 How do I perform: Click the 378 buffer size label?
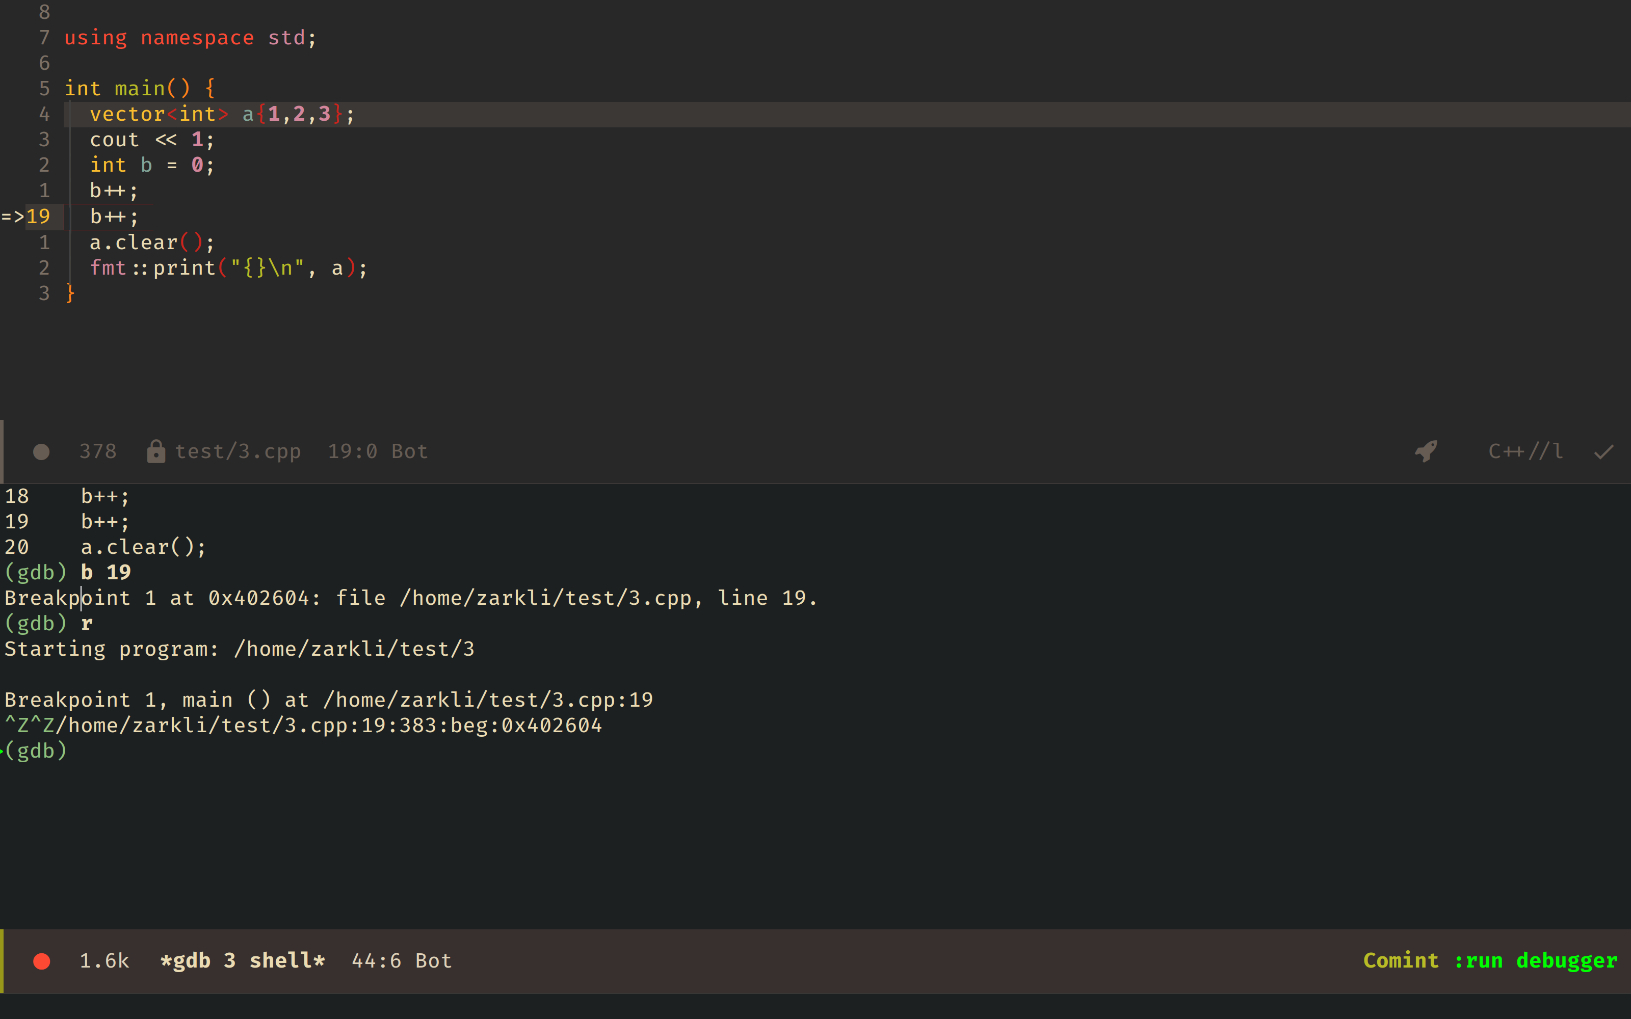pyautogui.click(x=98, y=451)
